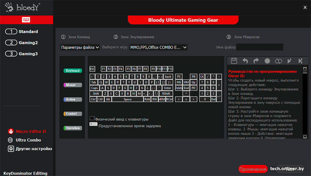Click the RCtrl key
This screenshot has height=176, width=311.
pyautogui.click(x=169, y=99)
